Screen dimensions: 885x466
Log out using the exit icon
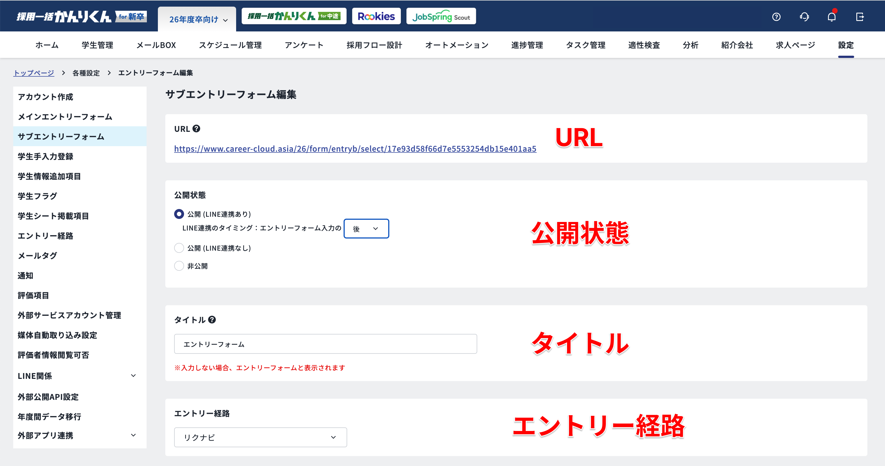(860, 17)
